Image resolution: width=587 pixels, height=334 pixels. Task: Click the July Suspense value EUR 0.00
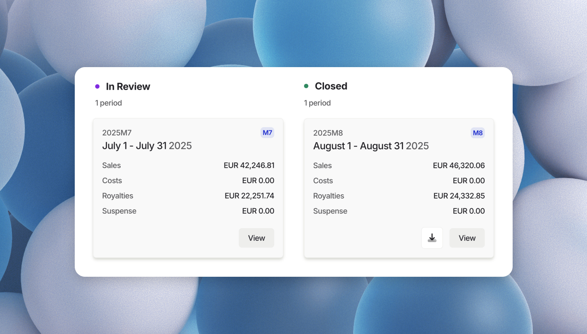pos(258,211)
